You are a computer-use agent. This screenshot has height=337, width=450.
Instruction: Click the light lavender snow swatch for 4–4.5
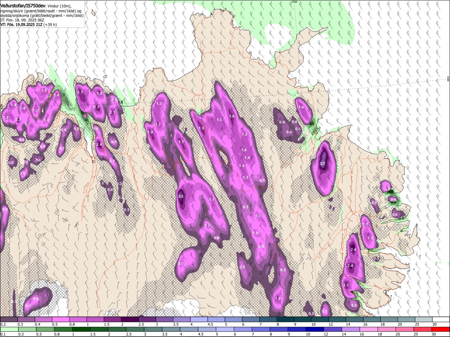[x=199, y=319]
